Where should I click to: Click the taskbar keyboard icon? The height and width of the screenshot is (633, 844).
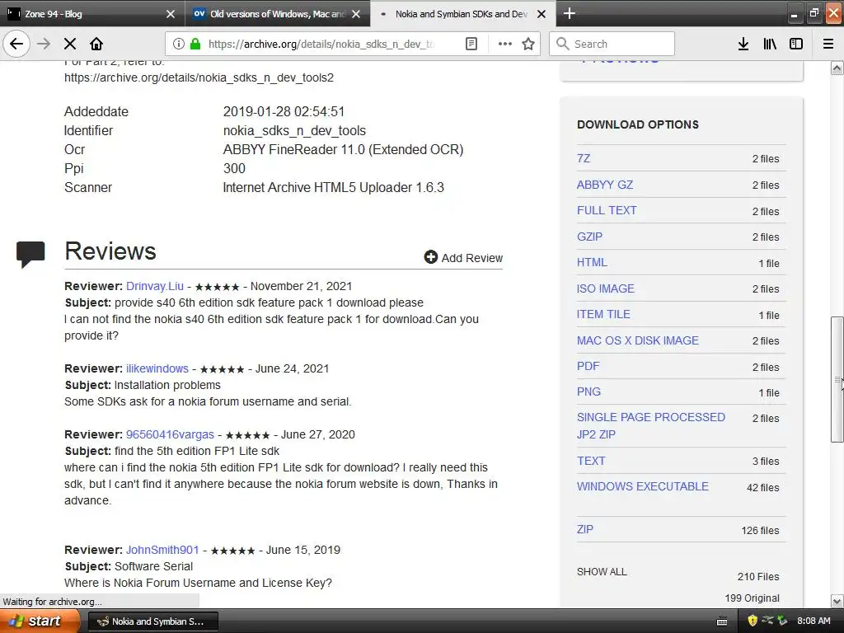pos(722,621)
